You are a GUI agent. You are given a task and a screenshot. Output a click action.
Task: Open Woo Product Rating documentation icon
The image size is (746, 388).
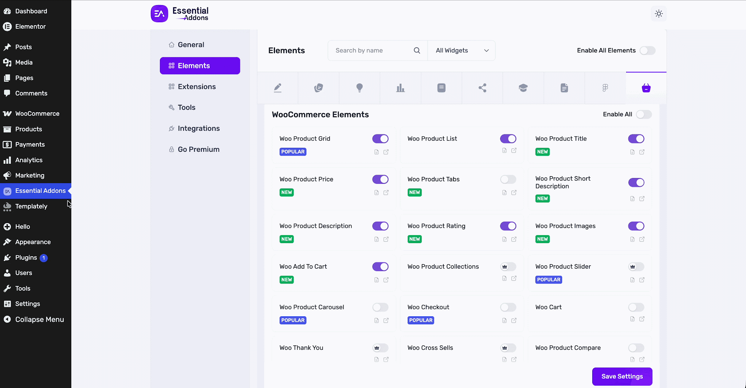[504, 239]
